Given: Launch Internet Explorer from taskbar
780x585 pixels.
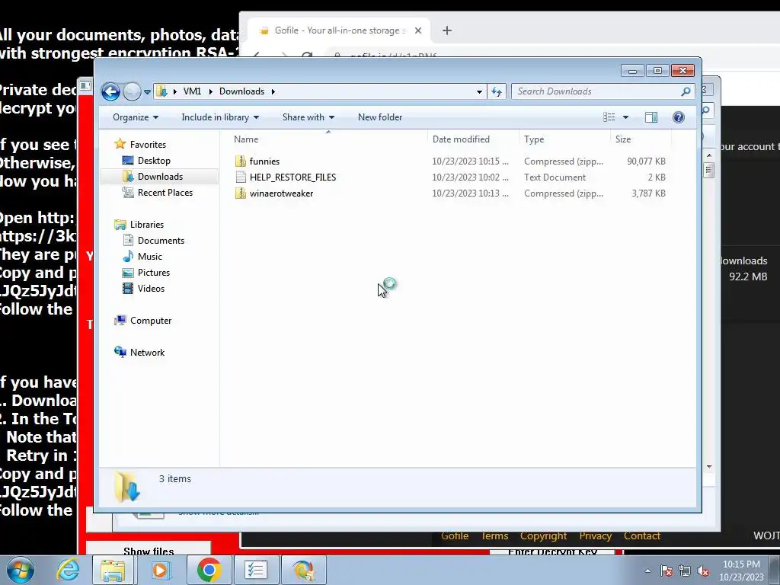Looking at the screenshot, I should [x=68, y=570].
